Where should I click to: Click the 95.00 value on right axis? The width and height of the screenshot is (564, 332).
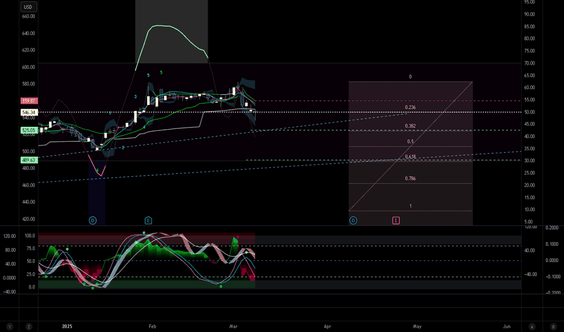[530, 2]
